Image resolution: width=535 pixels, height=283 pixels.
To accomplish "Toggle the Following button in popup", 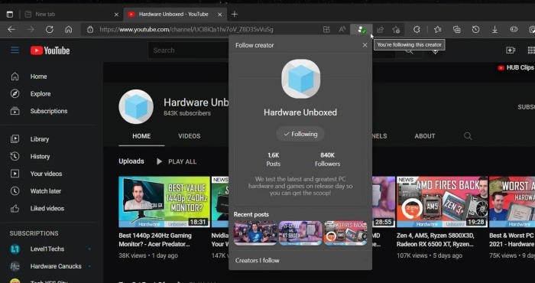I will (x=300, y=134).
